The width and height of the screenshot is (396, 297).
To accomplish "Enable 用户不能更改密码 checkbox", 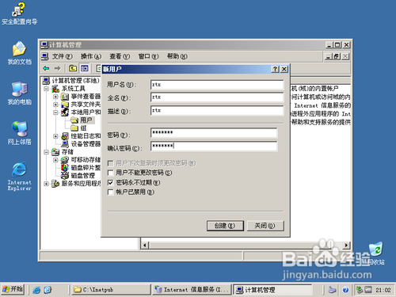I will [110, 173].
